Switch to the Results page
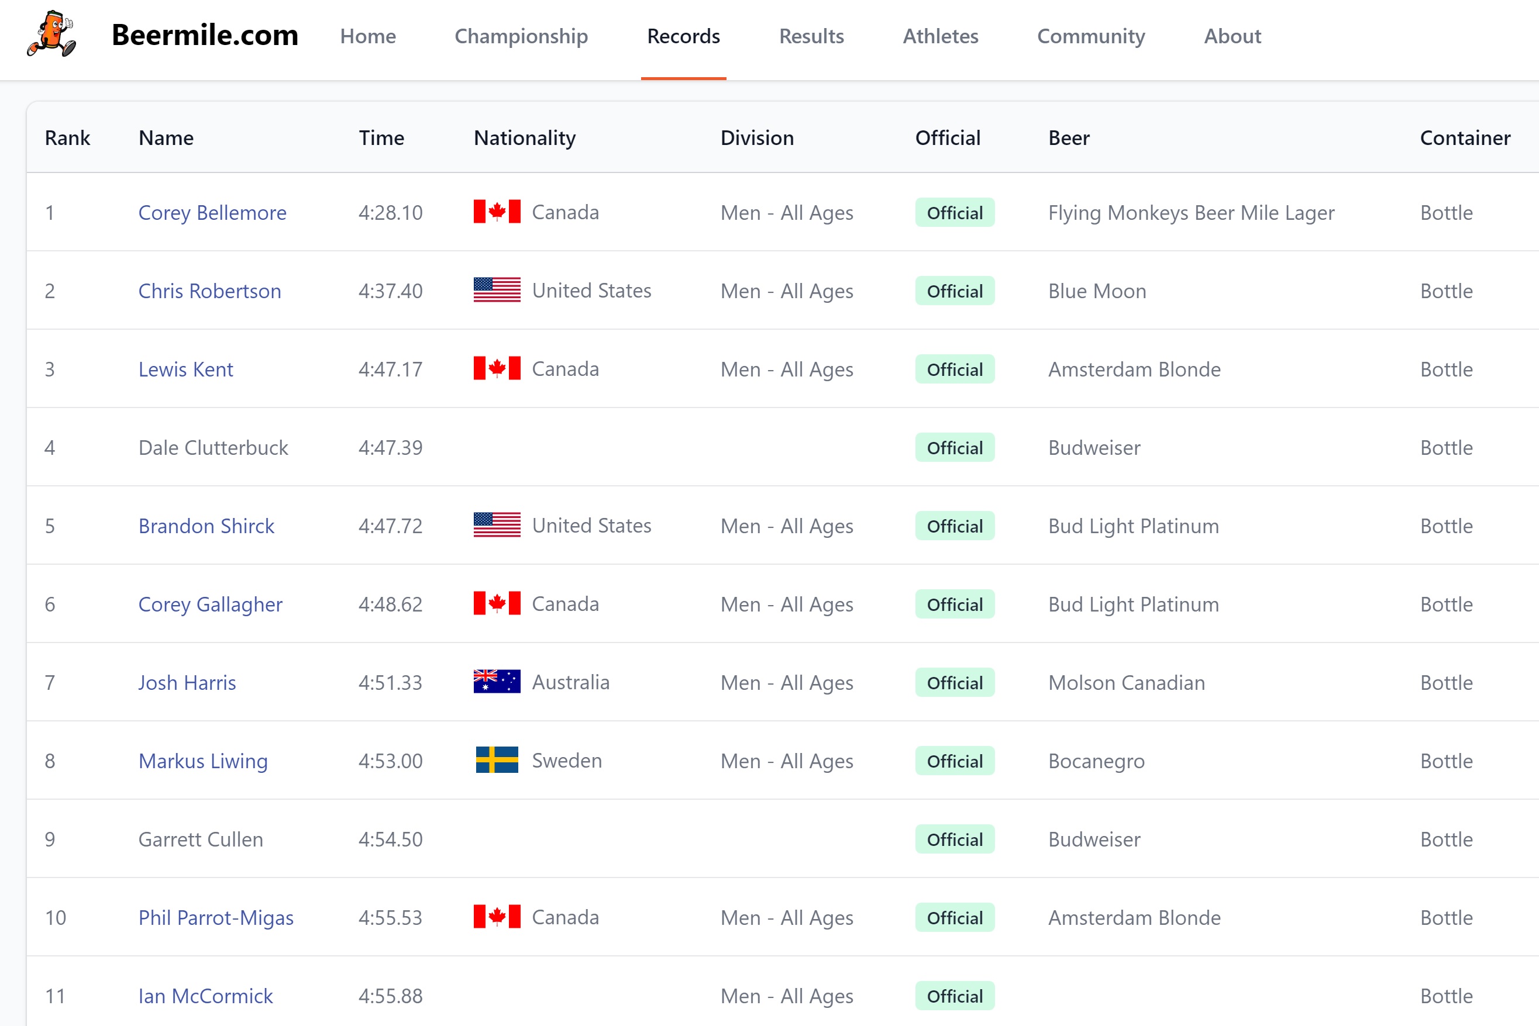Screen dimensions: 1539x1026 pyautogui.click(x=811, y=36)
